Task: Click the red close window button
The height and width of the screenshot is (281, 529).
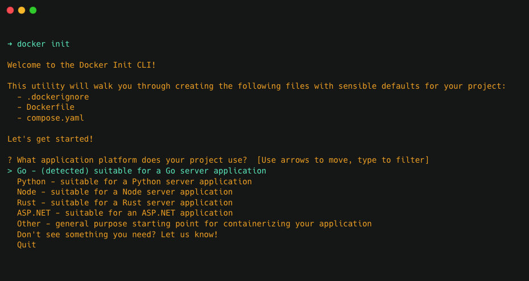Action: [10, 10]
